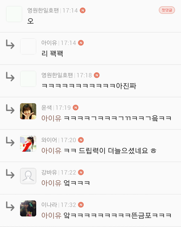Click the N badge on 이나라's 17:32 reply
Screen dimensions: 181x227
pyautogui.click(x=81, y=205)
